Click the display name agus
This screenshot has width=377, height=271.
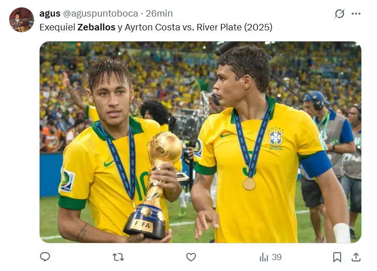[x=50, y=14]
